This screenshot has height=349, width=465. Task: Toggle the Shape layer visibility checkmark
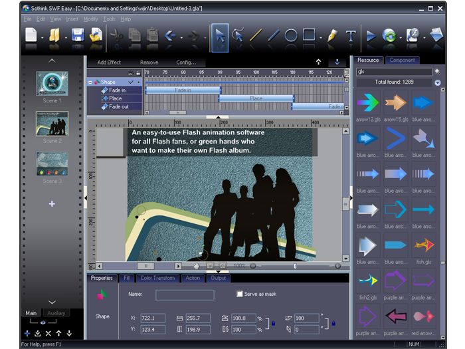point(131,82)
